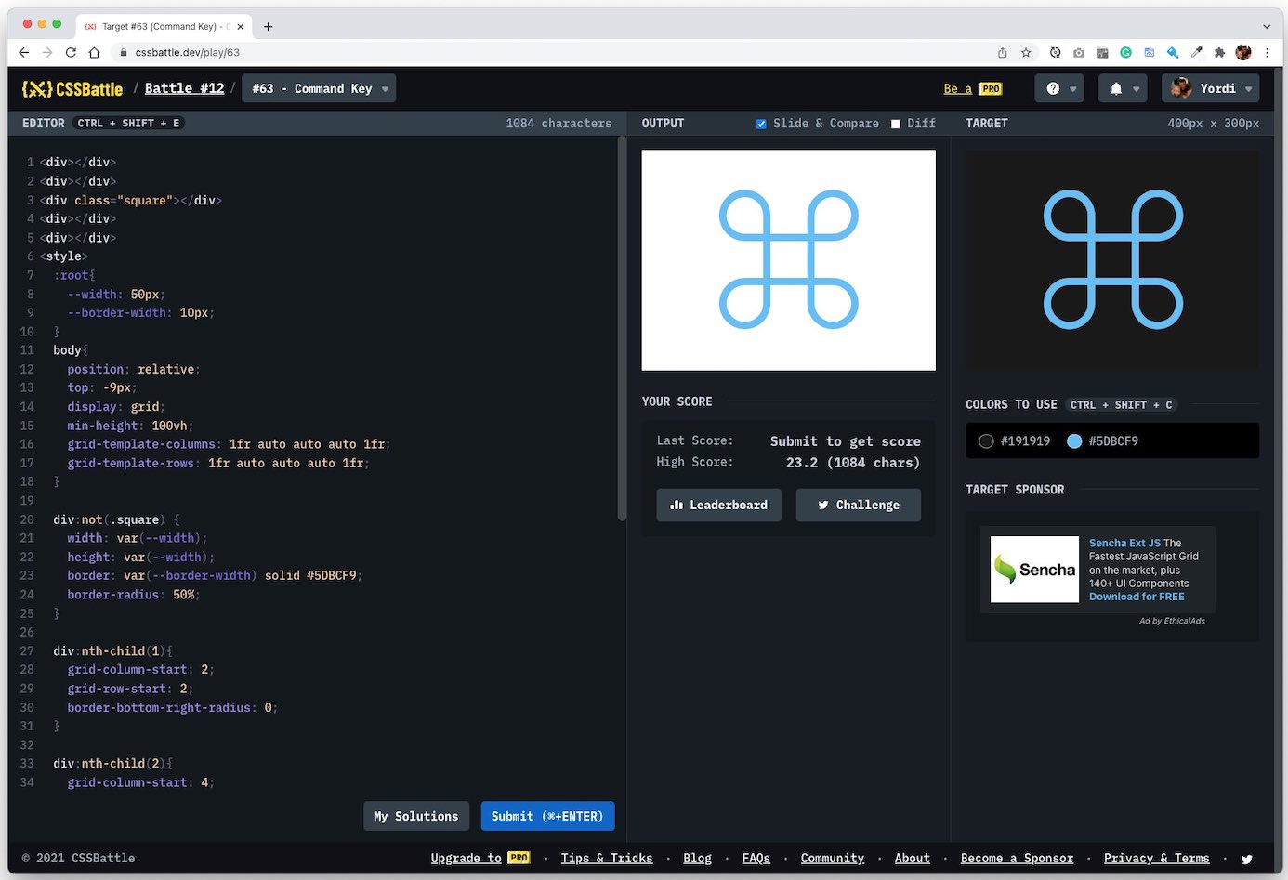The width and height of the screenshot is (1288, 880).
Task: Click the Twitter icon in the footer
Action: tap(1246, 859)
